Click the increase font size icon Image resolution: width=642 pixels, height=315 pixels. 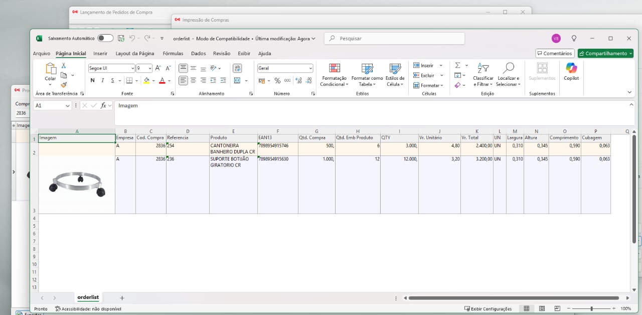tap(157, 68)
